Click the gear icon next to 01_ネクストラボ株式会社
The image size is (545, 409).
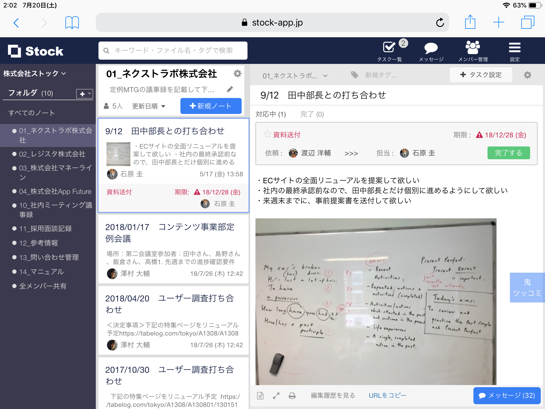[x=238, y=74]
